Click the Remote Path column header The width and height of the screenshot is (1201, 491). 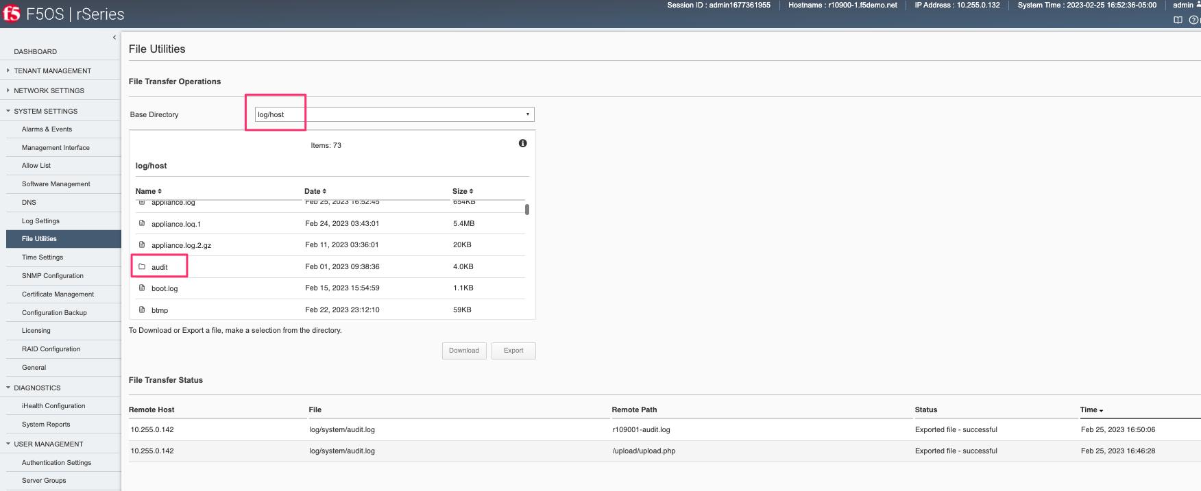point(634,410)
